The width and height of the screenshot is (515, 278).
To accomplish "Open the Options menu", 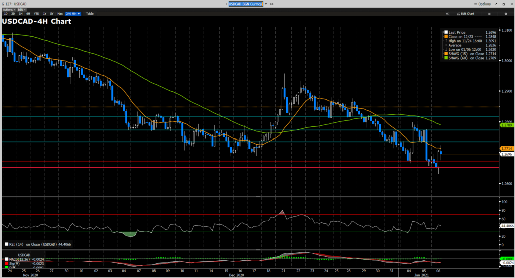I will (x=482, y=4).
